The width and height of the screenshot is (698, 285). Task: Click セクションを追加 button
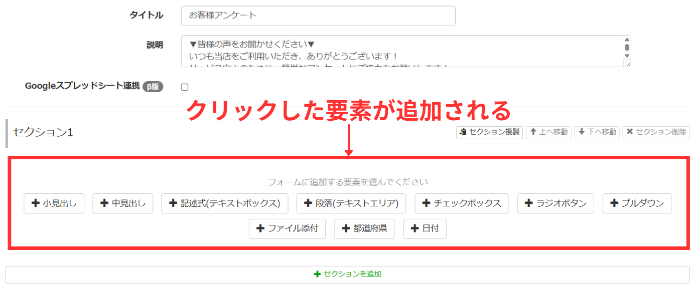[348, 274]
